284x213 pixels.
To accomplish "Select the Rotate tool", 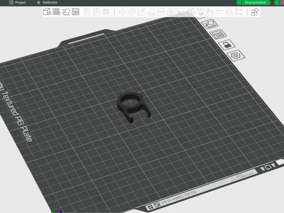I will click(x=132, y=12).
